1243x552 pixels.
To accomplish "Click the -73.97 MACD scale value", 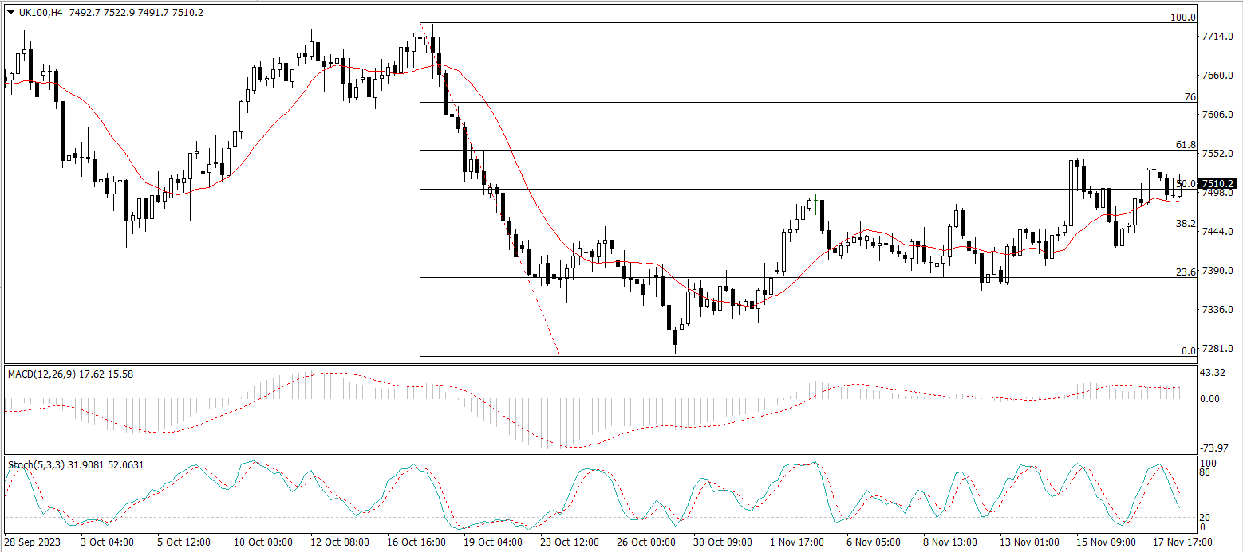I will 1215,448.
